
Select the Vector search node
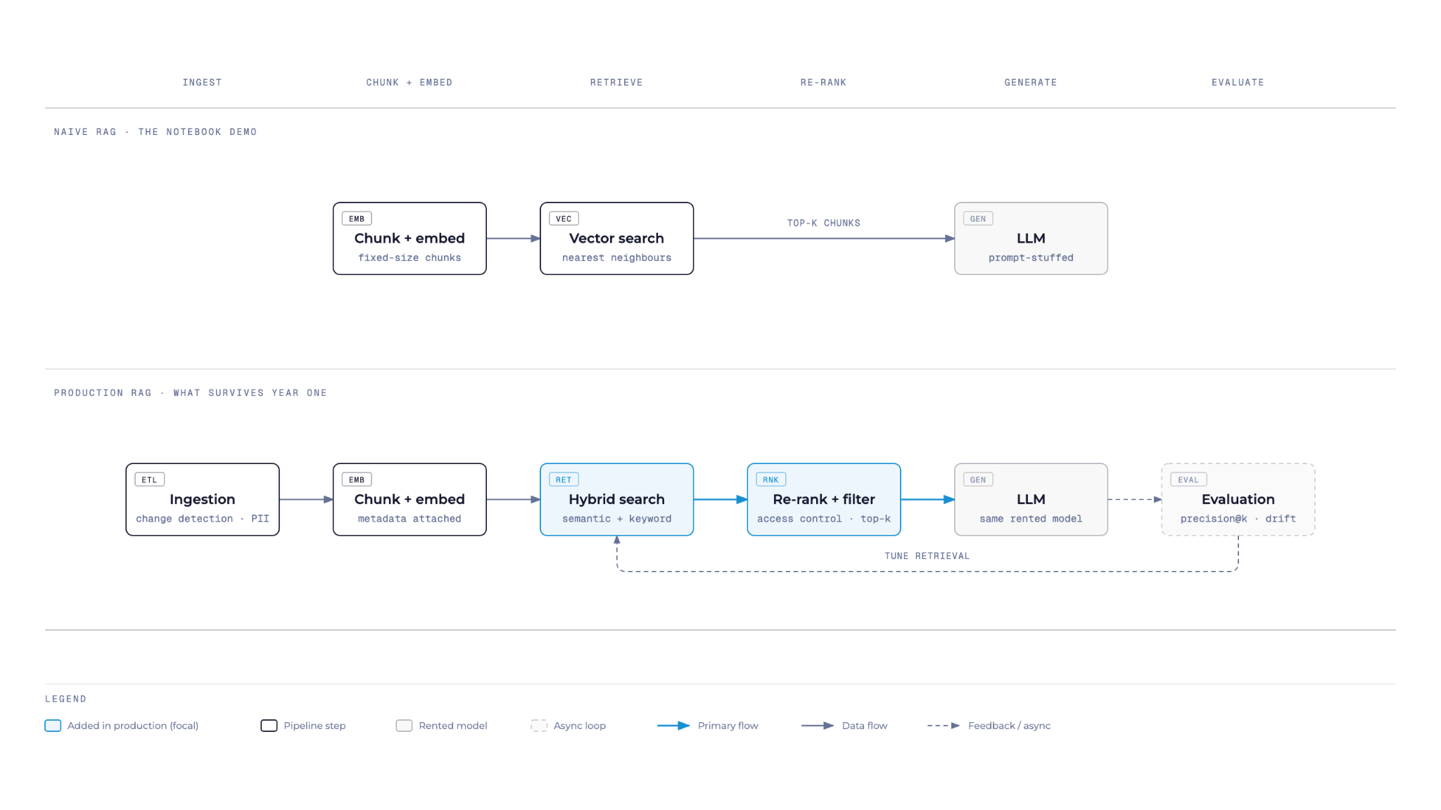coord(616,238)
